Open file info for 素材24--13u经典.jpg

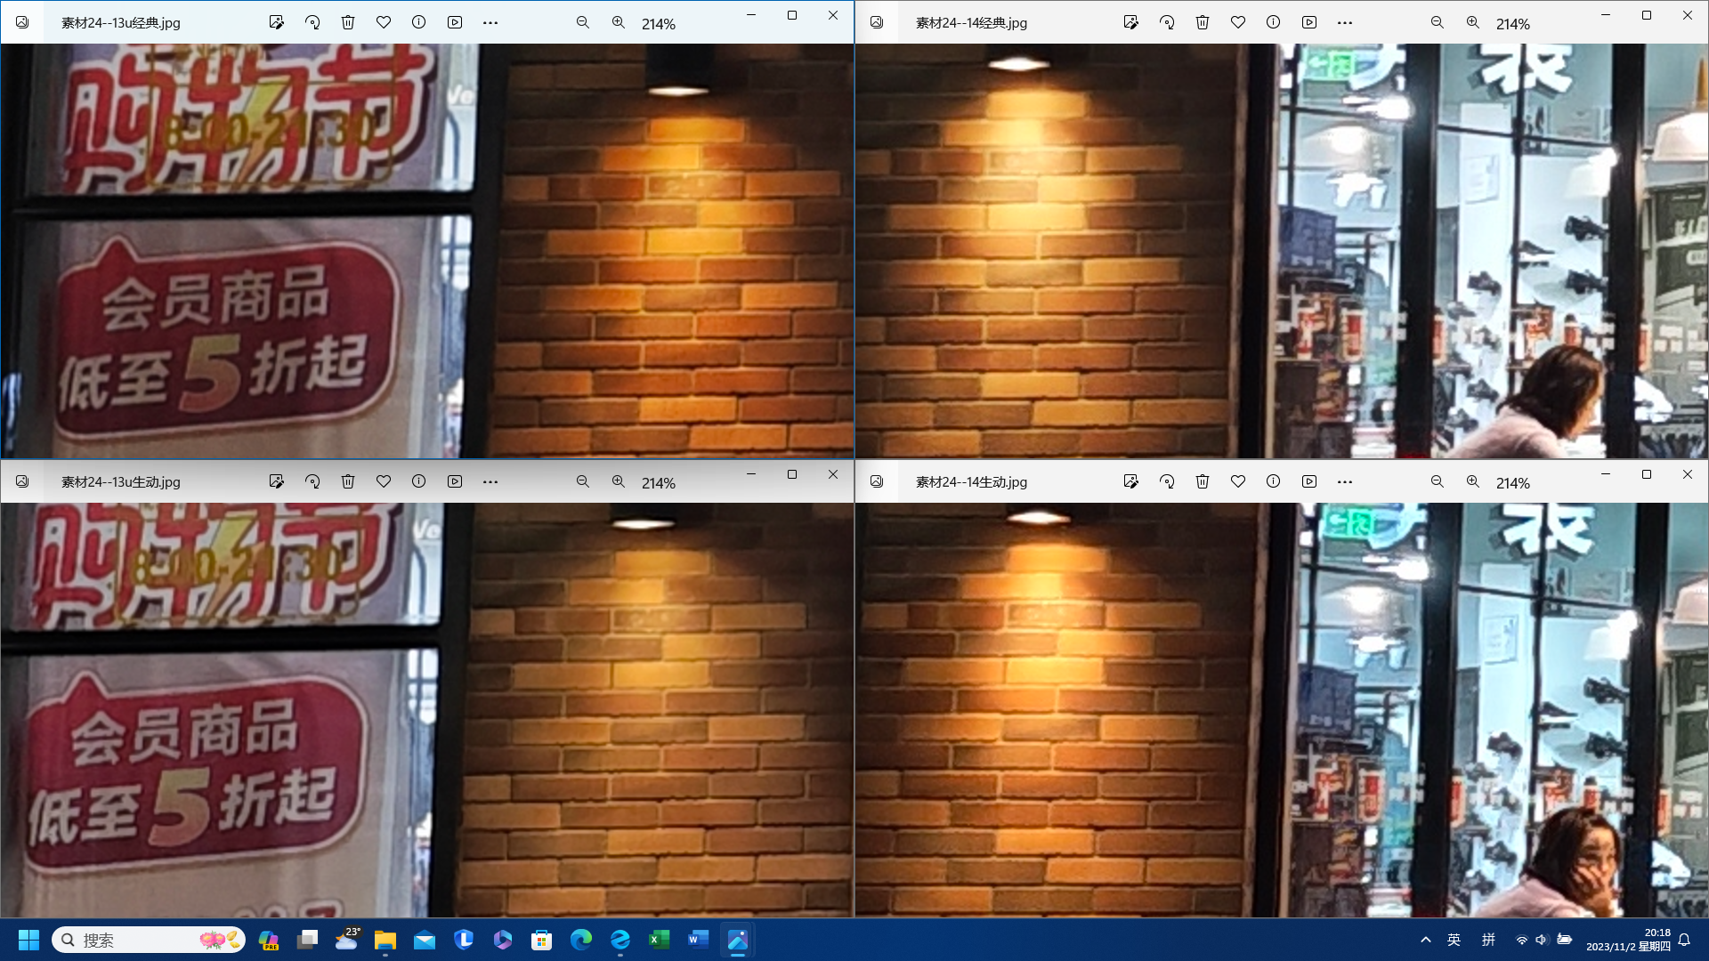pyautogui.click(x=419, y=22)
